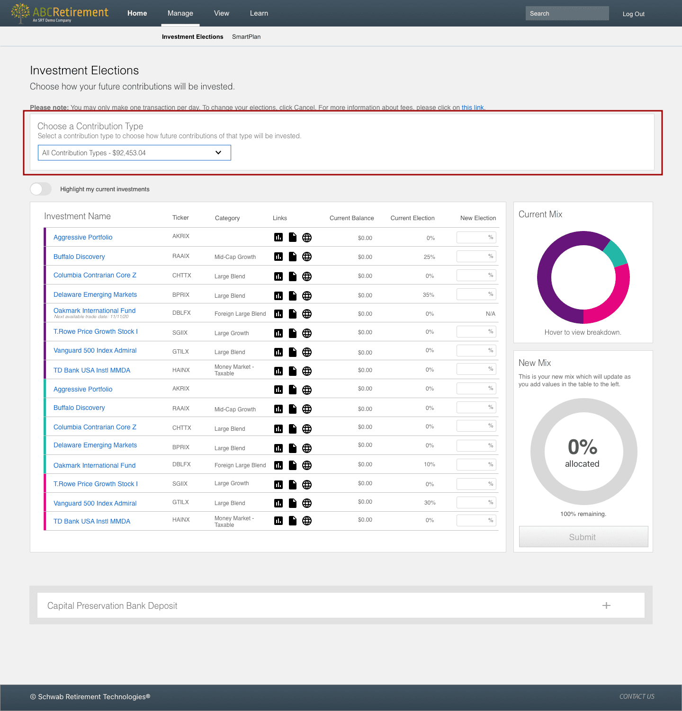Screen dimensions: 682x711
Task: Open document icon for teal-marked Columbia Contrarian row
Action: 293,429
